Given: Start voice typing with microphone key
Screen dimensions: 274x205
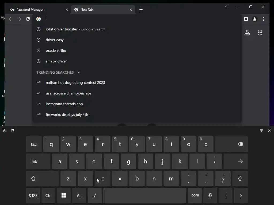Looking at the screenshot, I should coord(210,195).
